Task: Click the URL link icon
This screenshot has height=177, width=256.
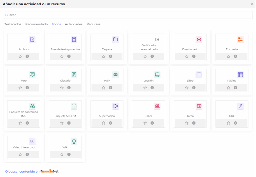Action: 240,106
